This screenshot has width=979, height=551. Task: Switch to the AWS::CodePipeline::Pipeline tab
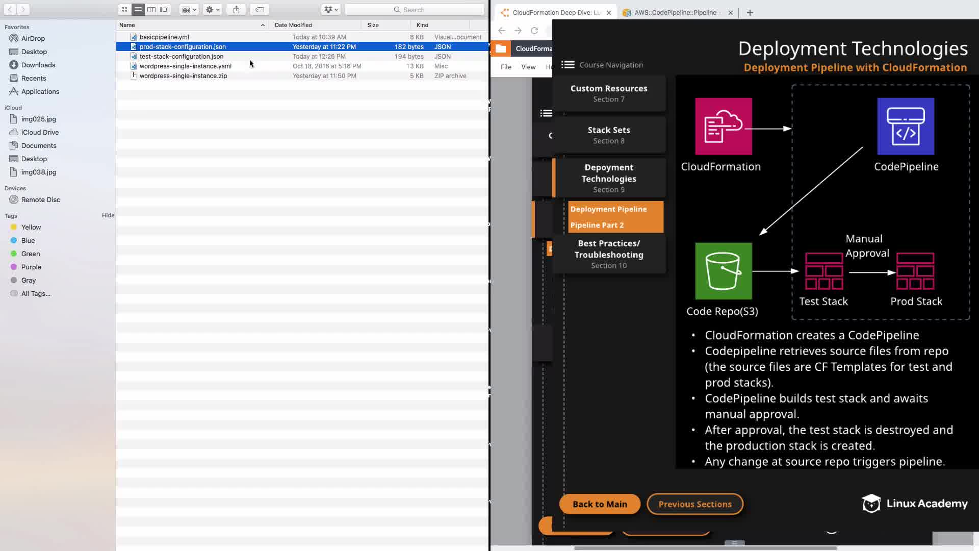click(675, 12)
